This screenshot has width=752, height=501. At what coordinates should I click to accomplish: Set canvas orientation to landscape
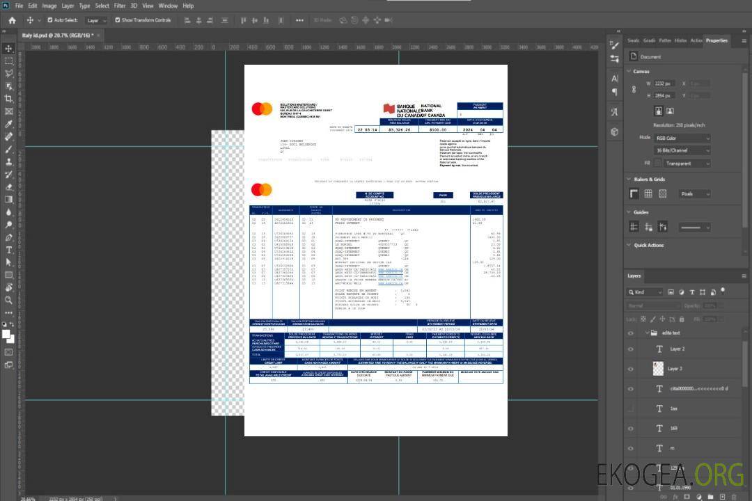[x=670, y=111]
